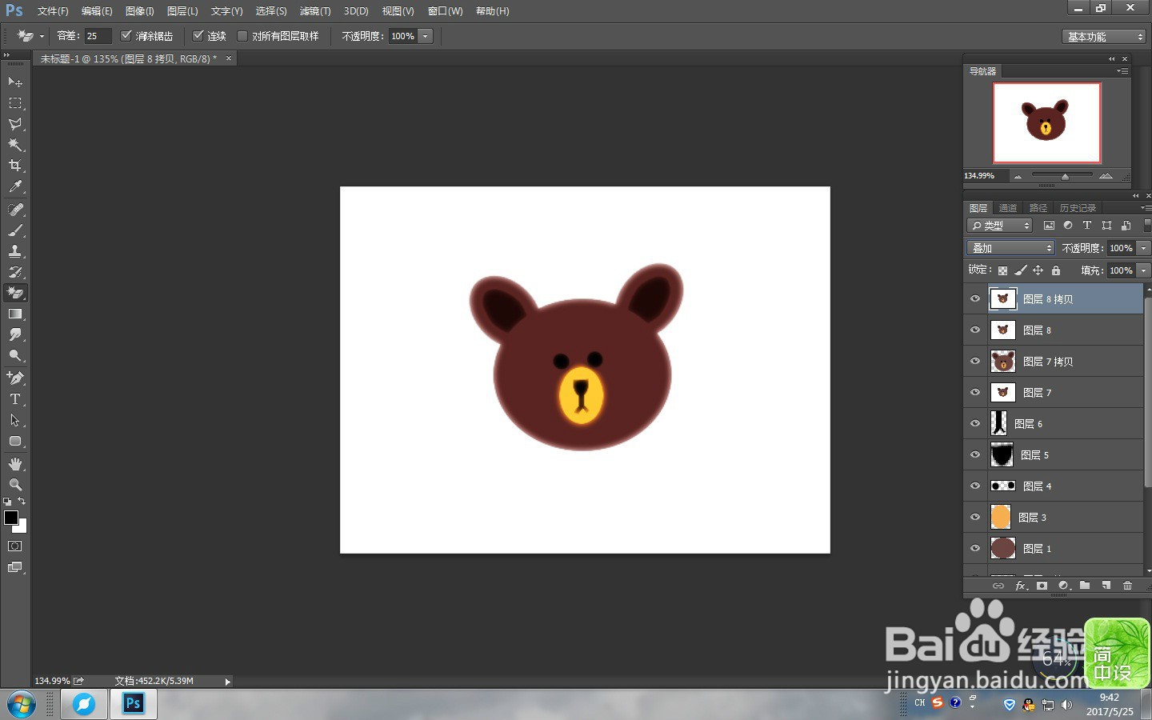
Task: Switch to the 路径 tab
Action: point(1038,208)
